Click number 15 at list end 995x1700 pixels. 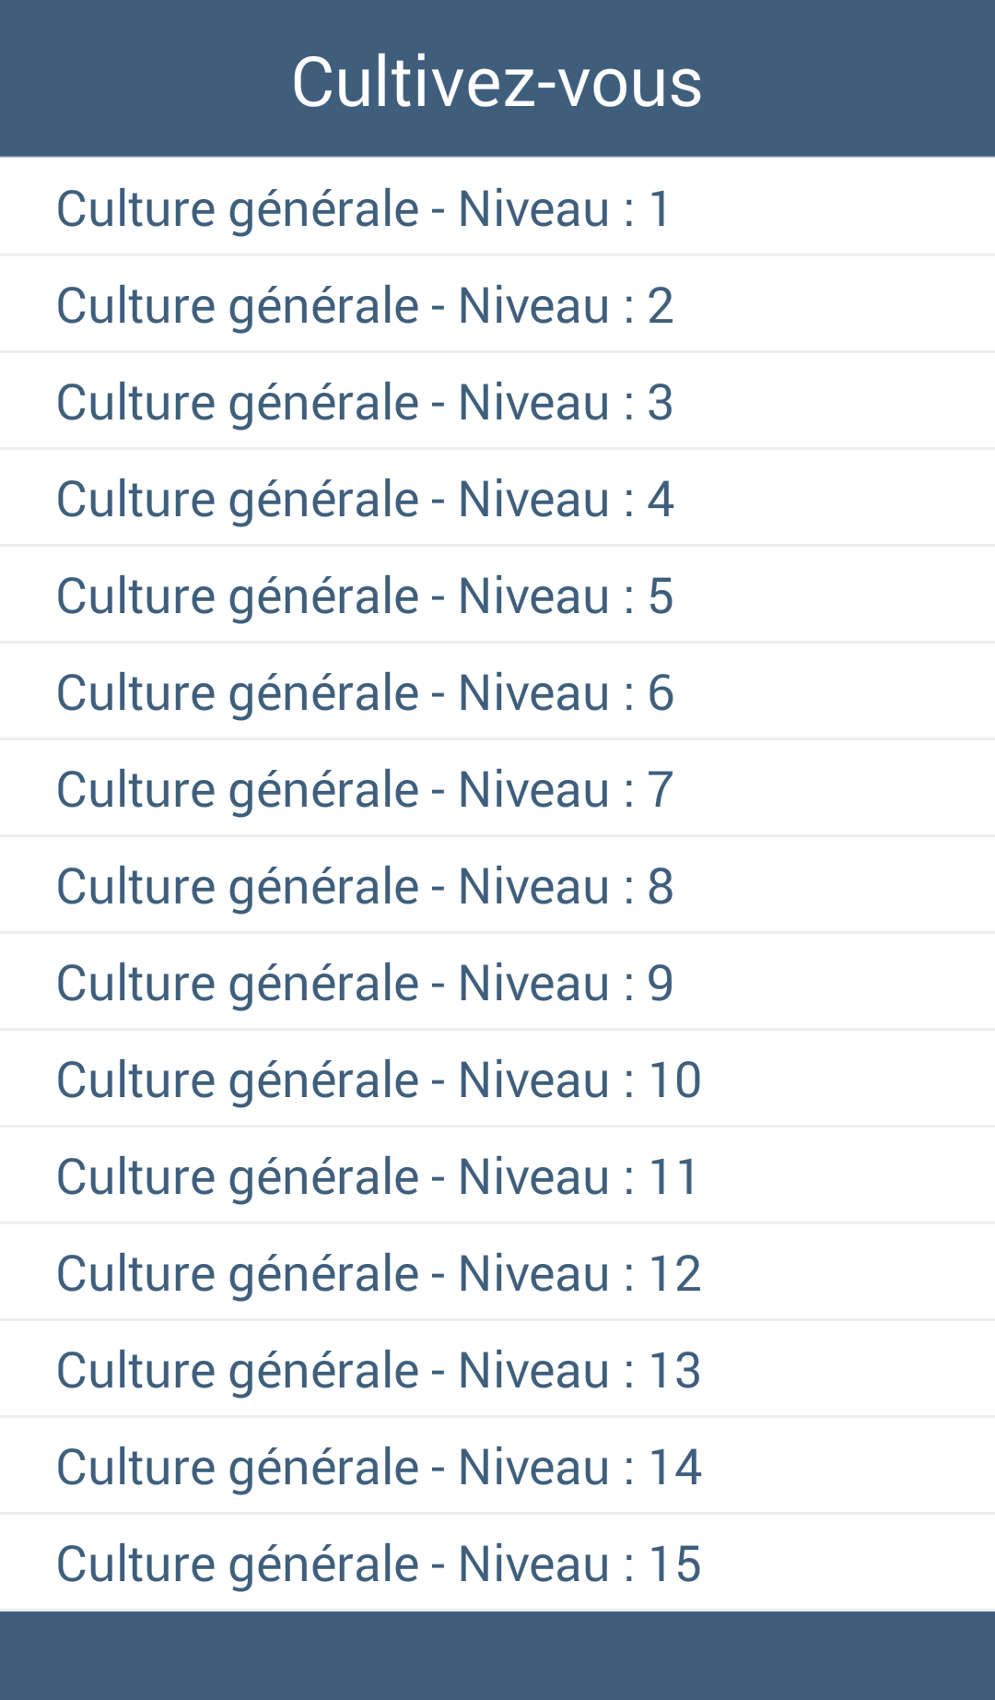[675, 1564]
